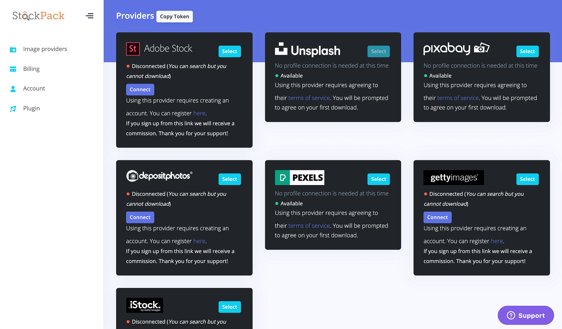Select Getty Images as provider
This screenshot has width=562, height=329.
(527, 179)
